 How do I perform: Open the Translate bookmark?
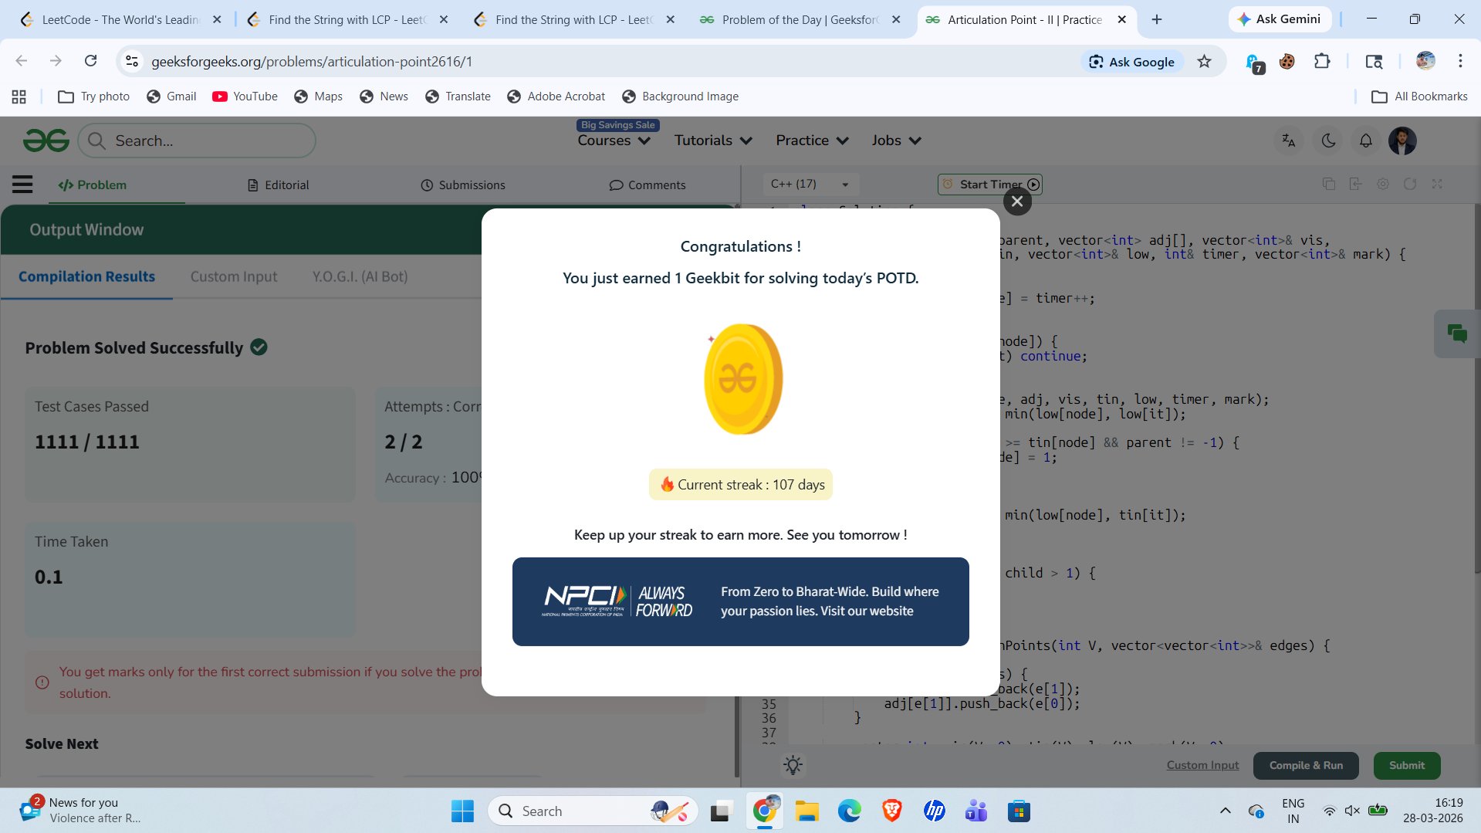tap(458, 97)
